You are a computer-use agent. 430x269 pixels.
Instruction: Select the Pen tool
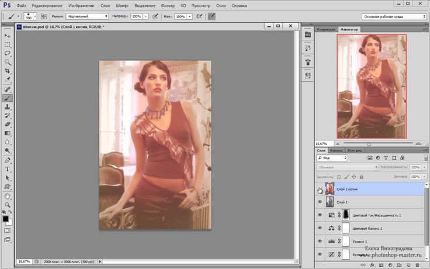pyautogui.click(x=8, y=160)
